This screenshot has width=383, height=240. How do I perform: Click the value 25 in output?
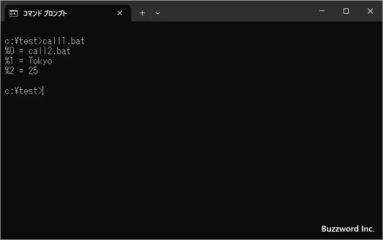[33, 71]
